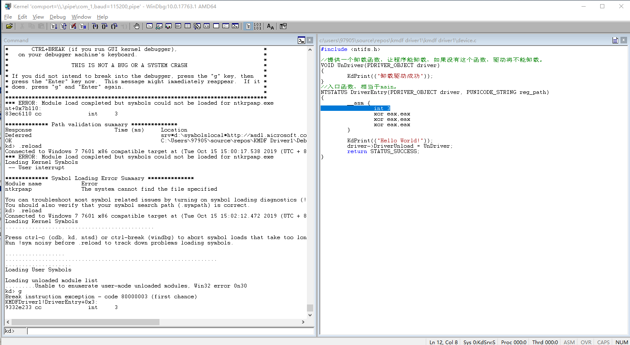Screen dimensions: 630x345
Task: Click the Command panel scroll-down arrow
Action: pos(310,315)
